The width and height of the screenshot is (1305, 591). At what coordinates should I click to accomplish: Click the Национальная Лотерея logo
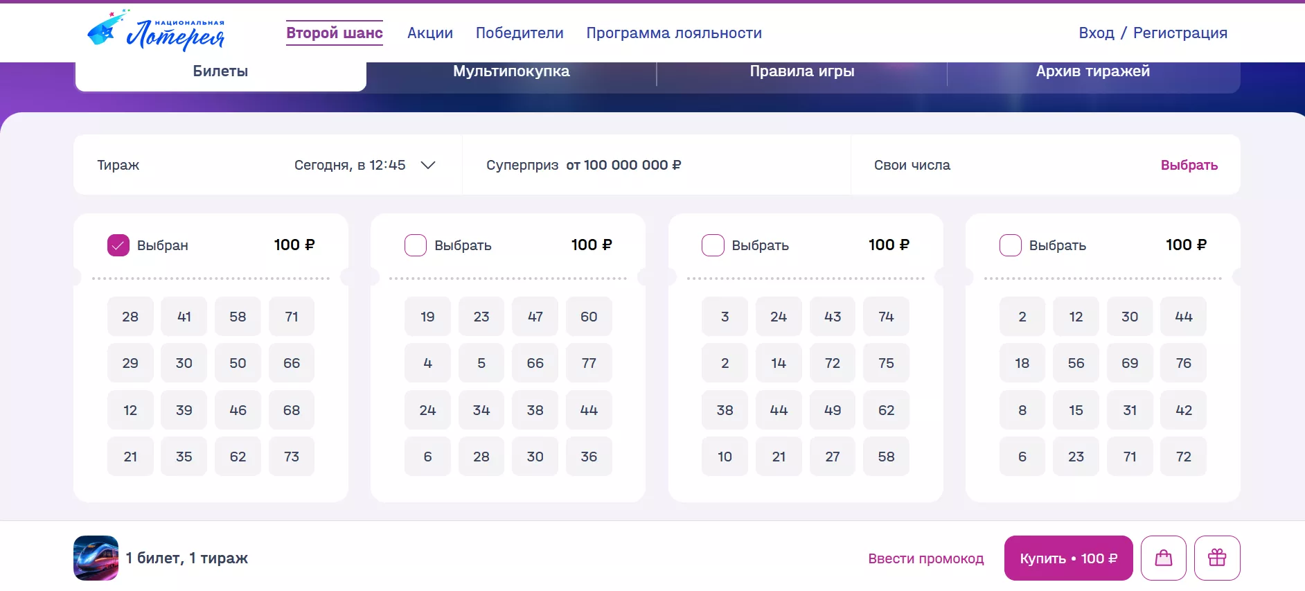tap(157, 32)
